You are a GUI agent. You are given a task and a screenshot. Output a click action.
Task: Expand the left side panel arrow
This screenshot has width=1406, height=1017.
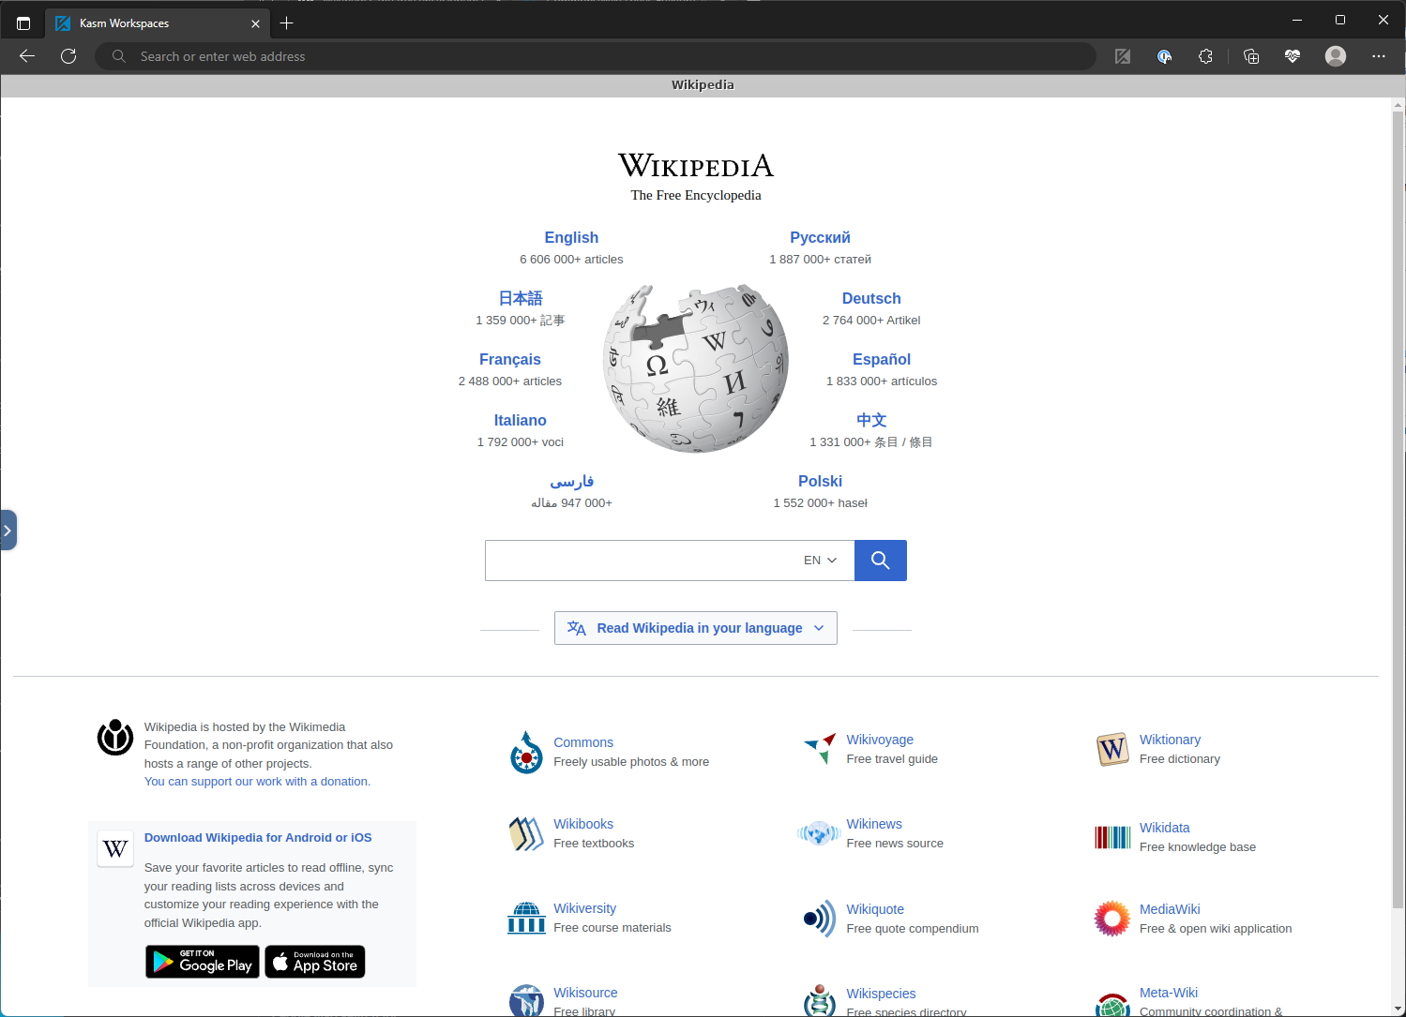(x=8, y=531)
